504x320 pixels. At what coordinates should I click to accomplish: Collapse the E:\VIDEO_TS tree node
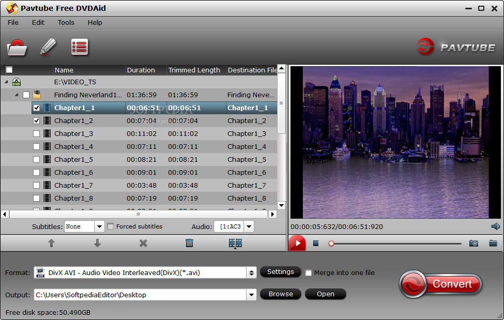click(x=6, y=82)
